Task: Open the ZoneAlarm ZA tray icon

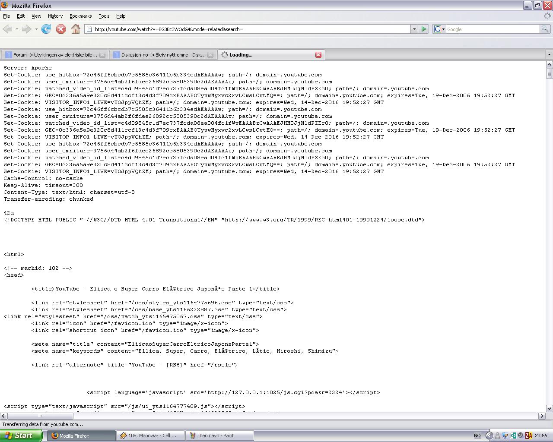Action: pos(528,436)
